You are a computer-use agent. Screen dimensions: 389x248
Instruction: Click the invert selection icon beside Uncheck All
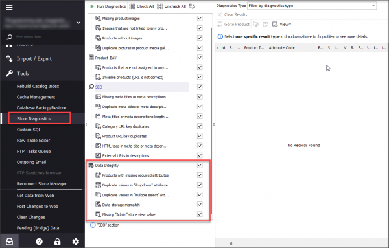click(192, 6)
